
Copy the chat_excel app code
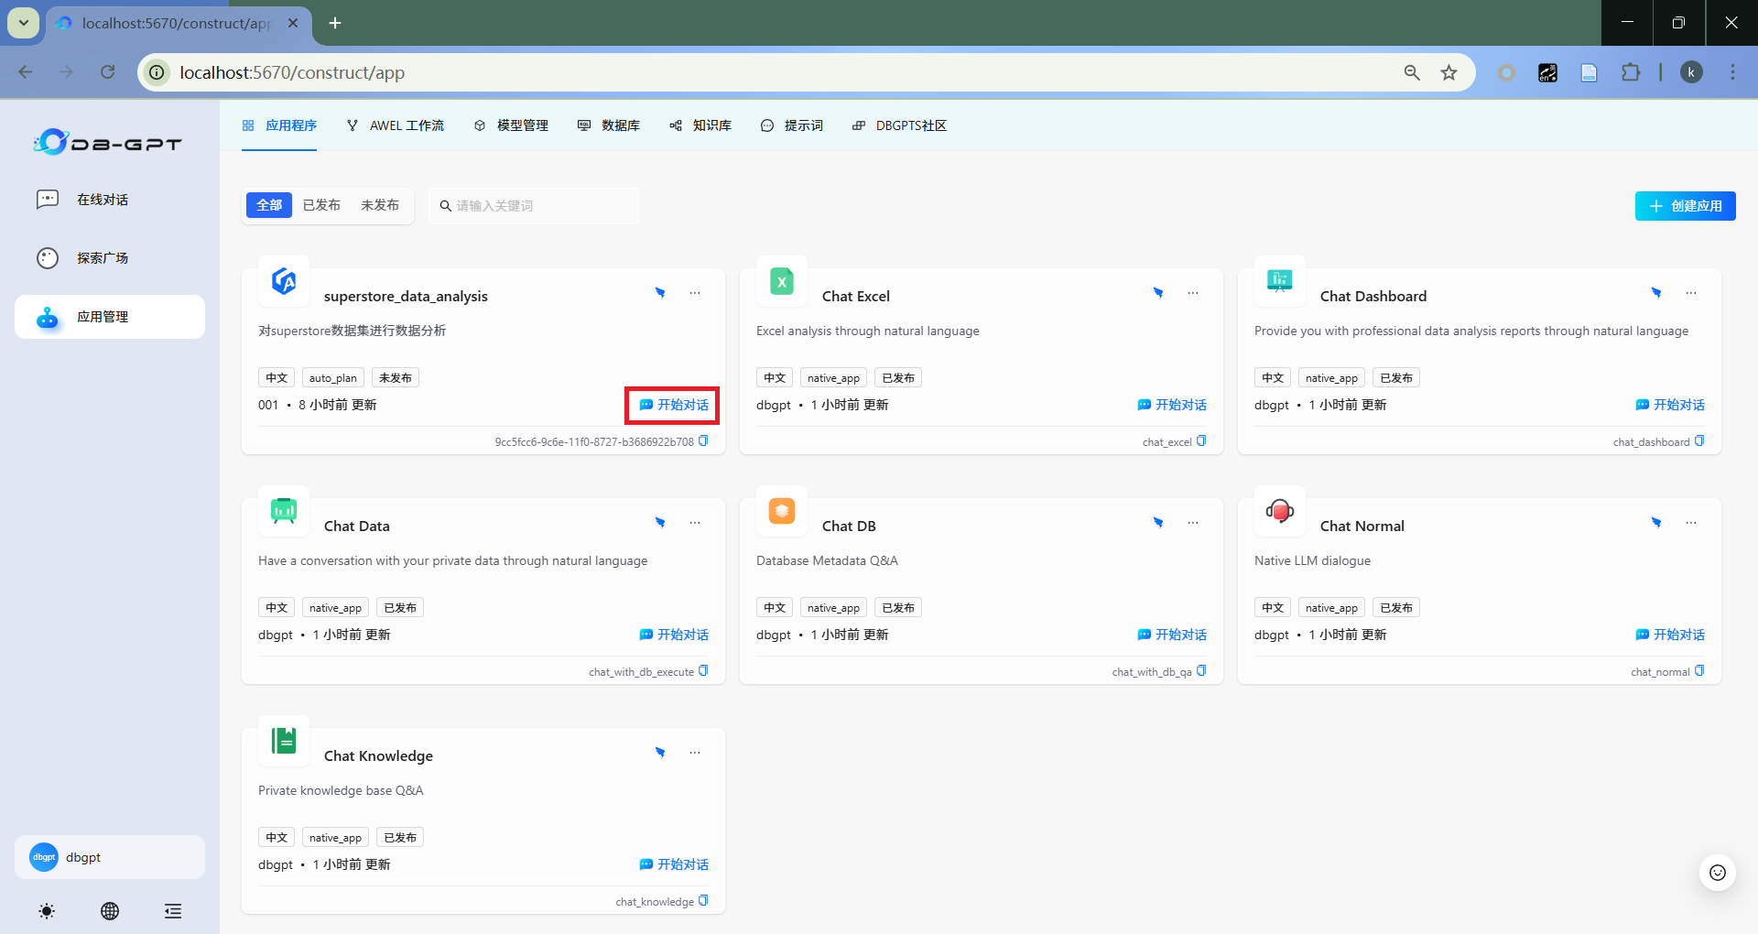coord(1201,441)
